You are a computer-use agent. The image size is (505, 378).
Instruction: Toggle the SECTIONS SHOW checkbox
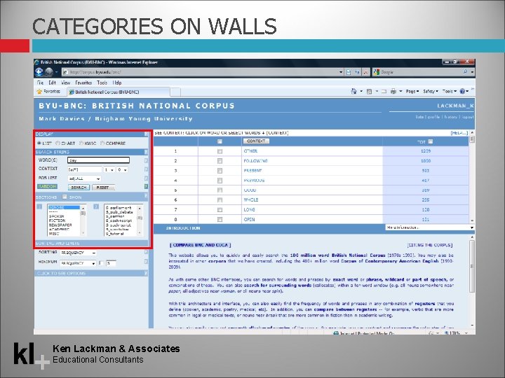coord(65,197)
